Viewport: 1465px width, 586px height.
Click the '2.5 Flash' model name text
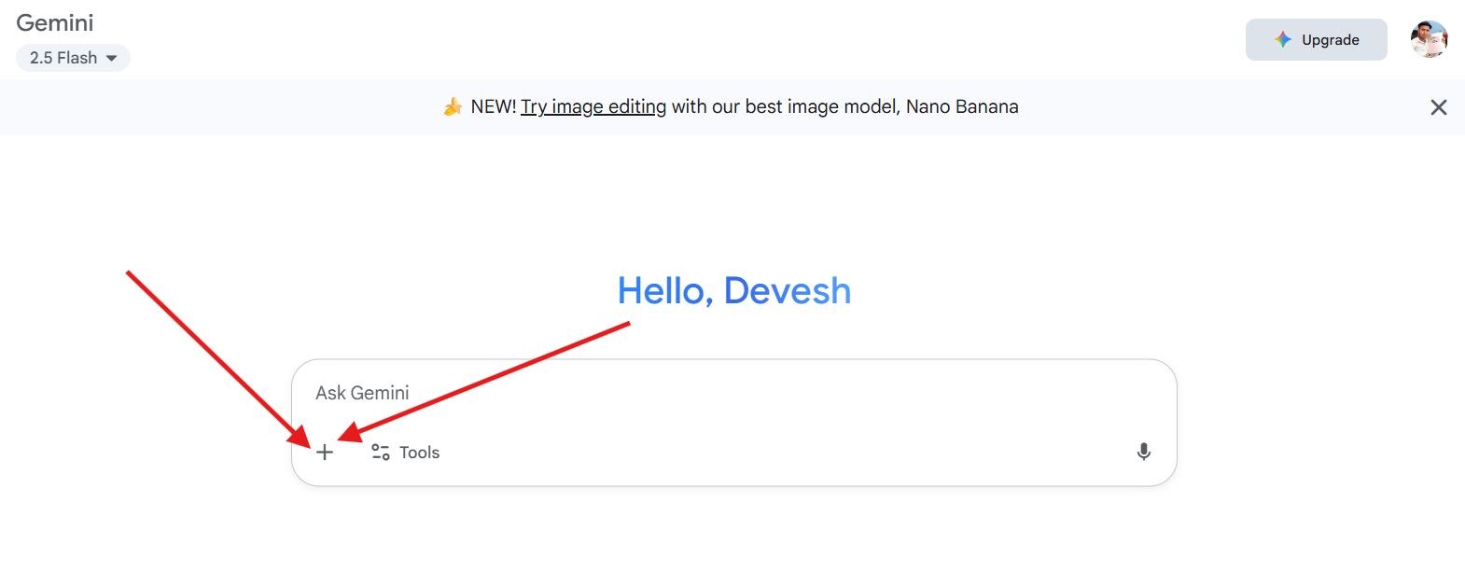click(x=63, y=58)
